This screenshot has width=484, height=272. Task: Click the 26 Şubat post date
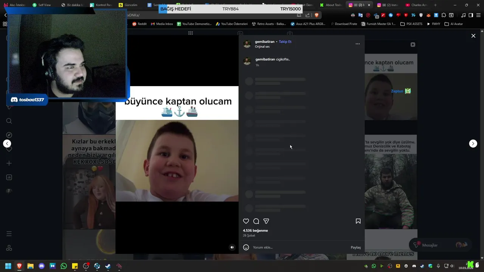(x=249, y=235)
